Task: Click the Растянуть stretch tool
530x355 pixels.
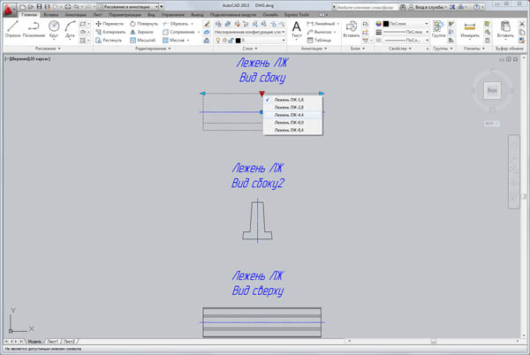Action: 109,41
